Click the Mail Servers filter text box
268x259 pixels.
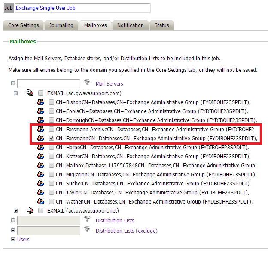click(49, 83)
